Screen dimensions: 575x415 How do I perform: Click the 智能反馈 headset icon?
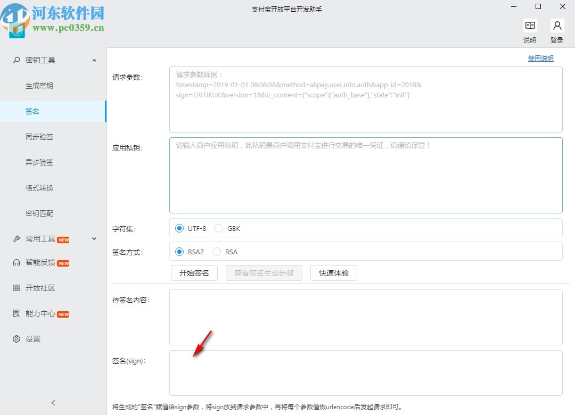pos(17,262)
